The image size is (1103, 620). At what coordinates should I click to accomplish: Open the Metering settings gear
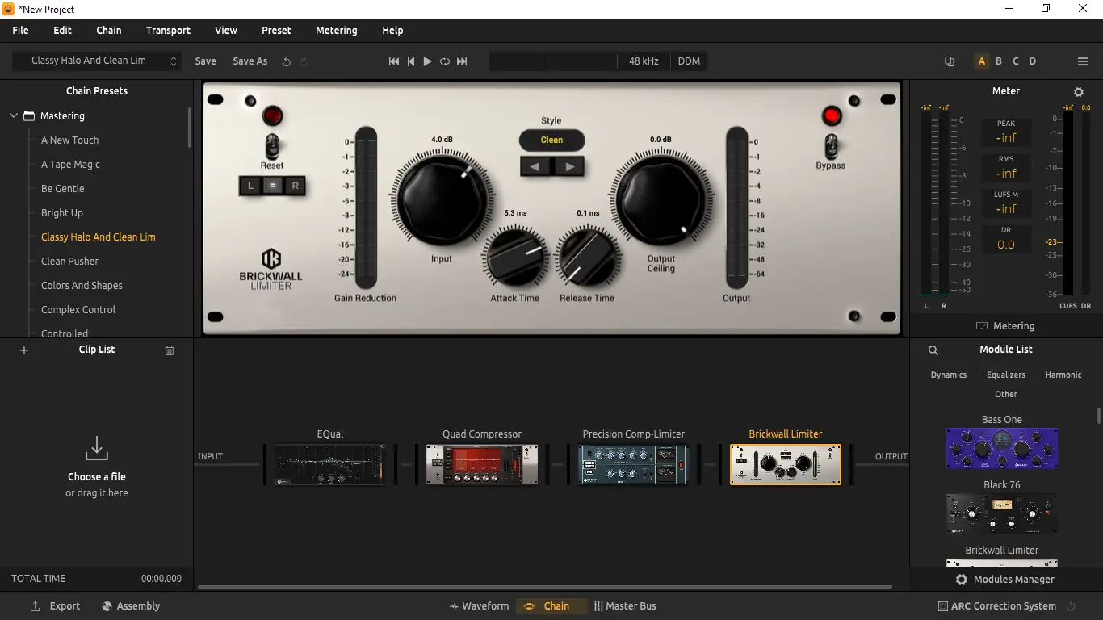coord(1079,91)
